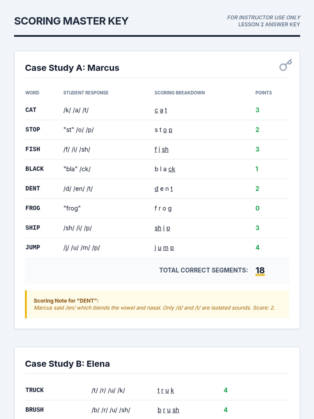Click the underlined 'f i sh' breakdown
The image size is (314, 419).
[161, 150]
